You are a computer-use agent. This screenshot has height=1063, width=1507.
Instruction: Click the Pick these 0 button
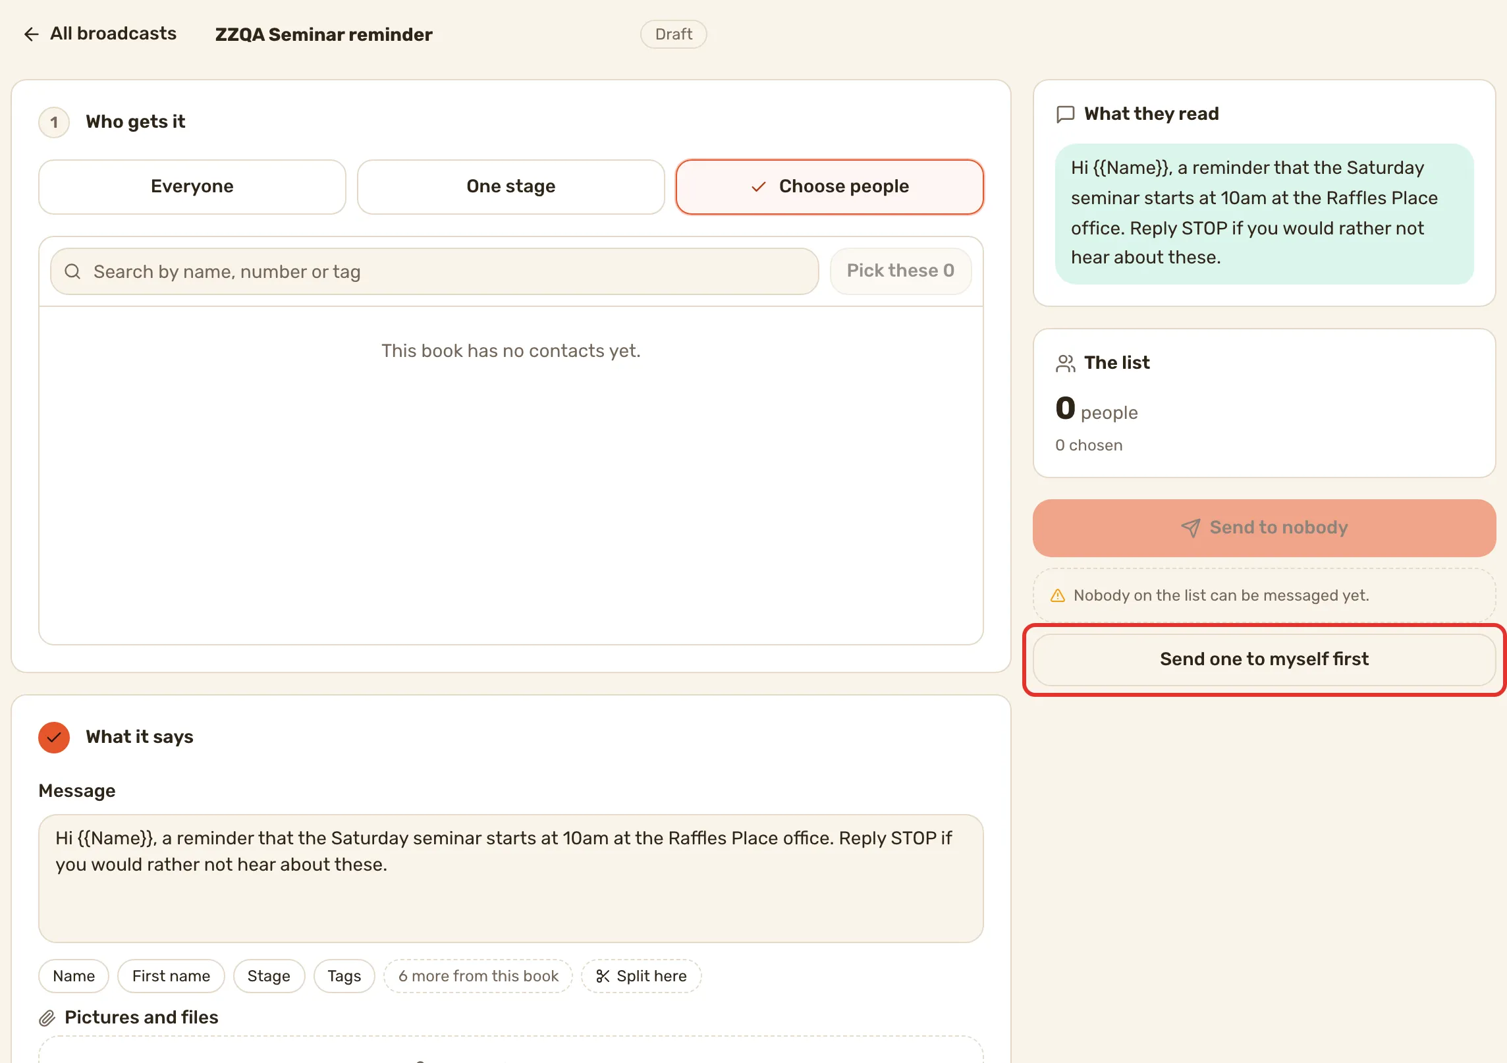(x=900, y=271)
